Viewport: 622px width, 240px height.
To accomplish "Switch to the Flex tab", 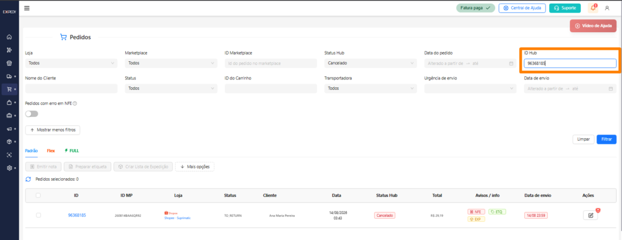I will click(x=51, y=150).
